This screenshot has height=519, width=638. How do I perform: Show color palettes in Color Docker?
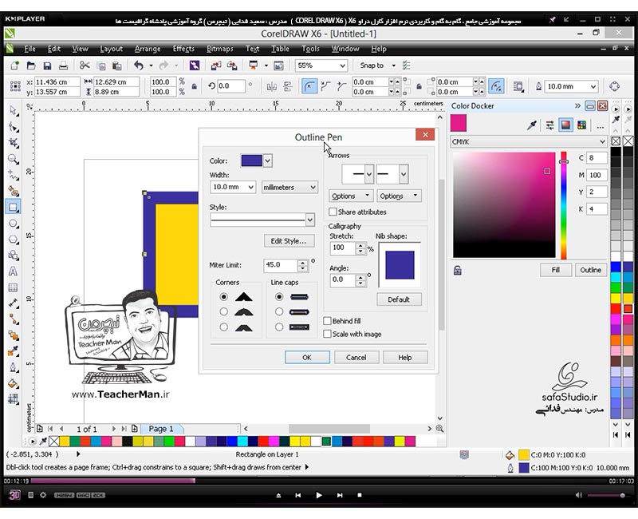click(582, 125)
